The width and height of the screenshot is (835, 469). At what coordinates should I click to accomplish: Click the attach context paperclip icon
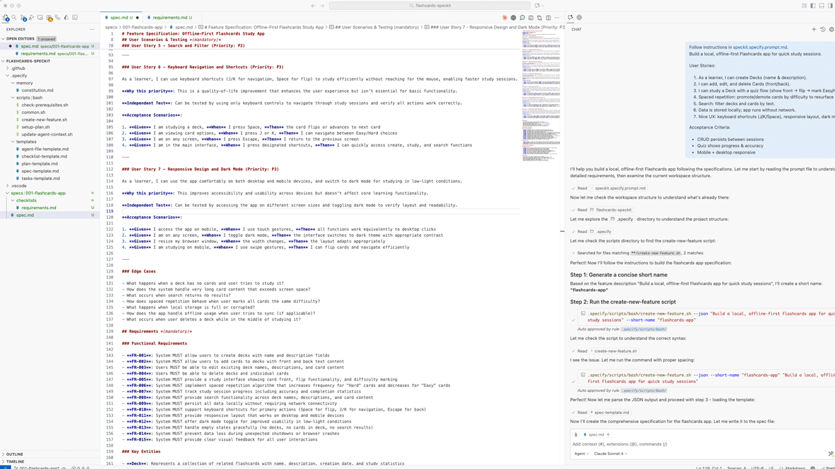[x=575, y=434]
